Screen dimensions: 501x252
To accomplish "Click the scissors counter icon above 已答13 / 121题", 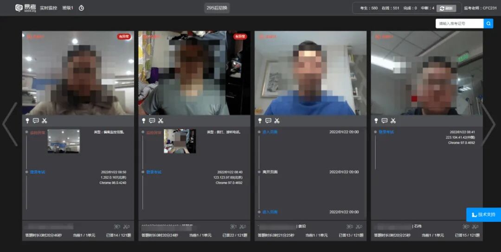I will (x=359, y=227).
